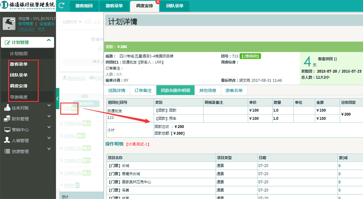Collapse the 计划管理 menu section
Screen dimensions: 363x199
pyautogui.click(x=49, y=42)
